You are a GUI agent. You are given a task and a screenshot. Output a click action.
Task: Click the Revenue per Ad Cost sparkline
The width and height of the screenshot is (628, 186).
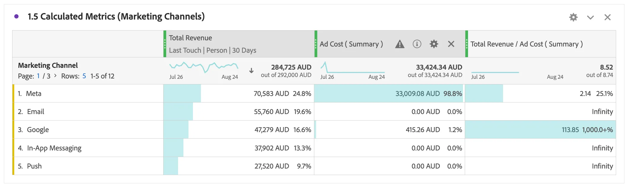pyautogui.click(x=495, y=72)
